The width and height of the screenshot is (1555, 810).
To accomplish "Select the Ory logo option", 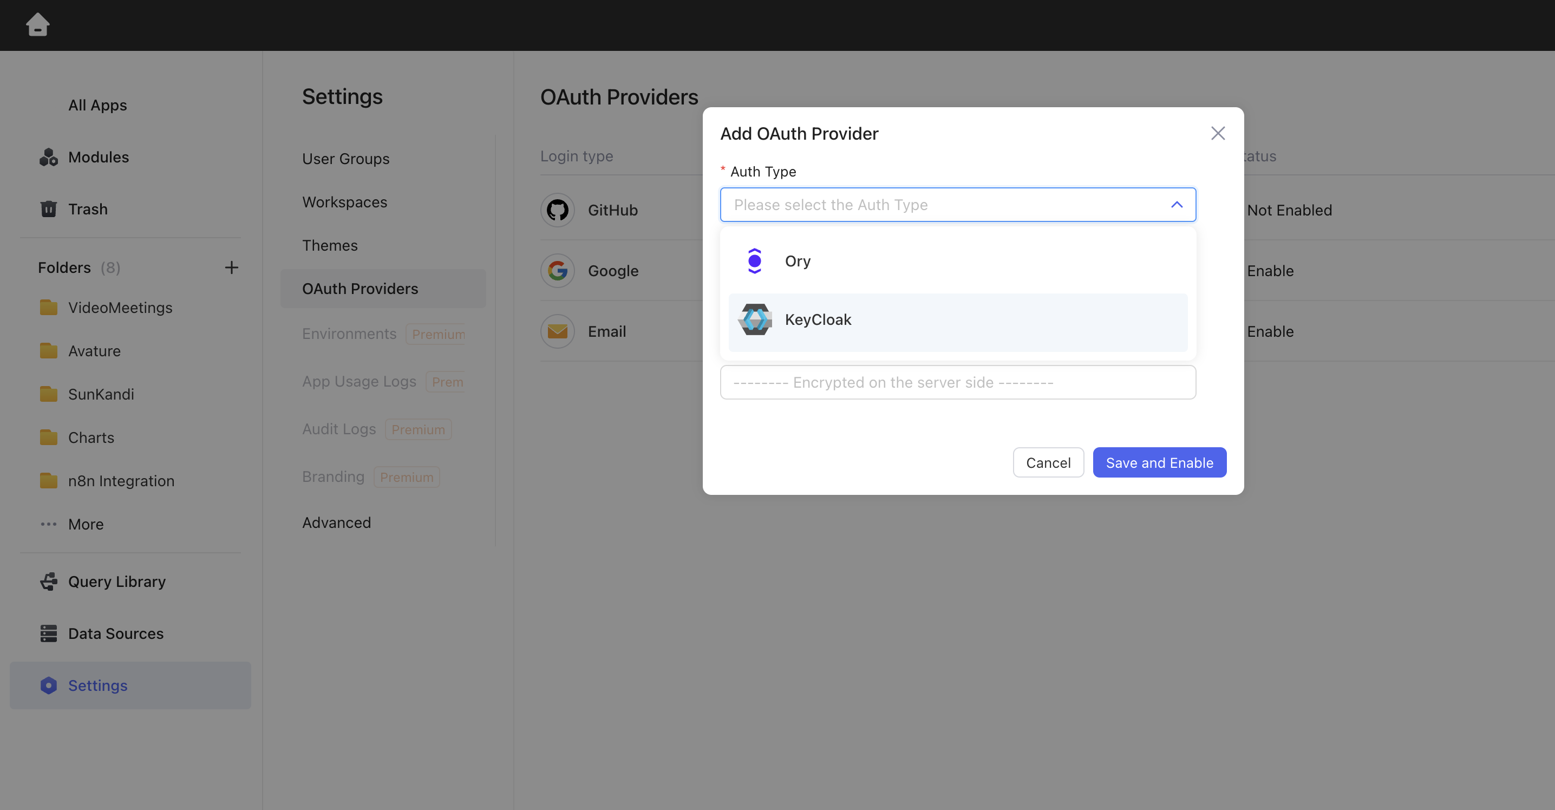I will point(755,262).
